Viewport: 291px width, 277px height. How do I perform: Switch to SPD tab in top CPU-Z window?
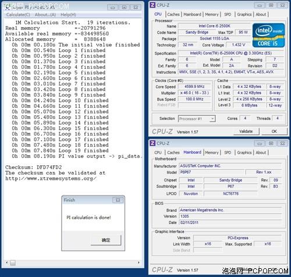228,15
